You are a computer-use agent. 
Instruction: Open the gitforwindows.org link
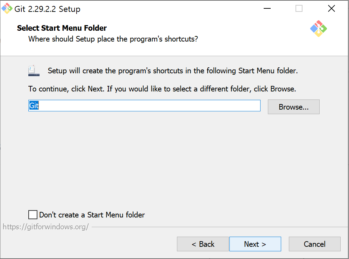click(x=46, y=227)
